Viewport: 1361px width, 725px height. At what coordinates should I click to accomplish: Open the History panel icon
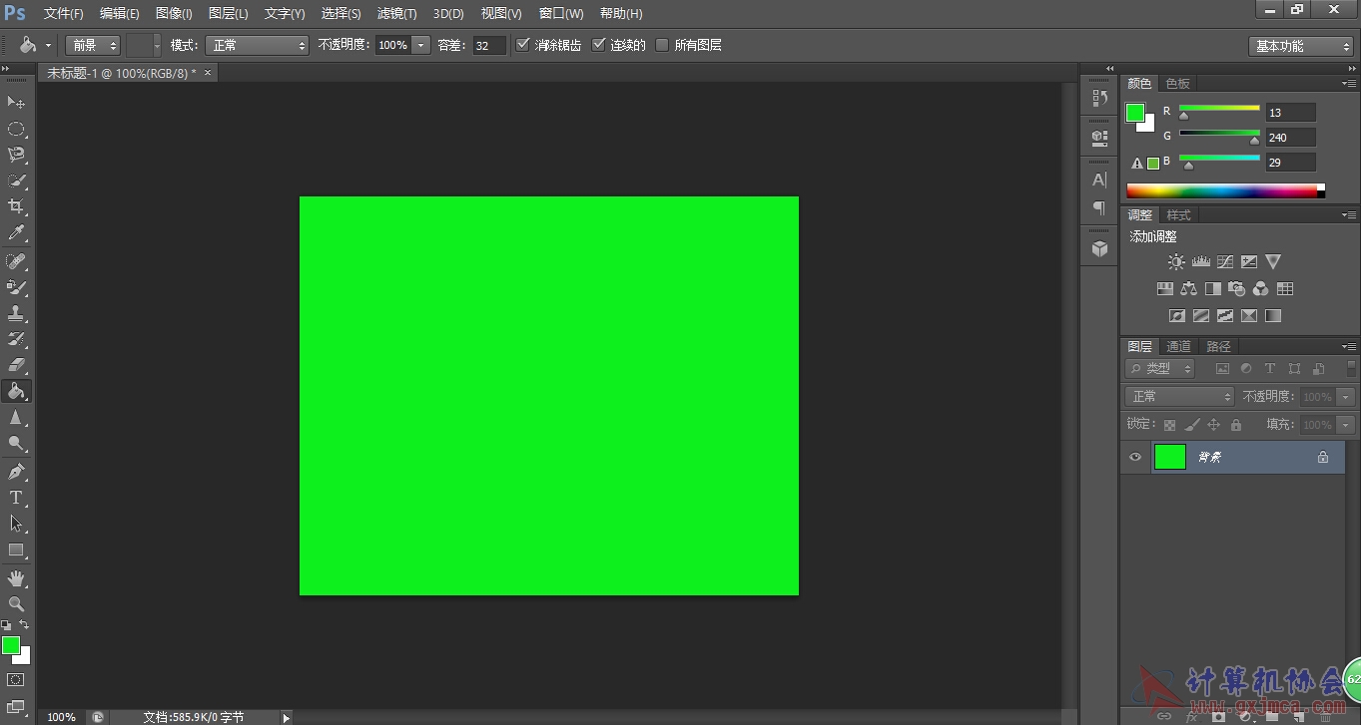click(1099, 98)
